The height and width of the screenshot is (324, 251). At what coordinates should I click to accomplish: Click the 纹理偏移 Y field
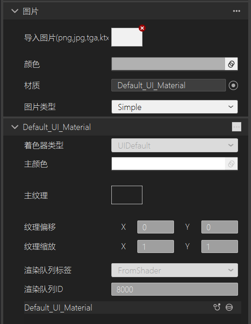219,227
